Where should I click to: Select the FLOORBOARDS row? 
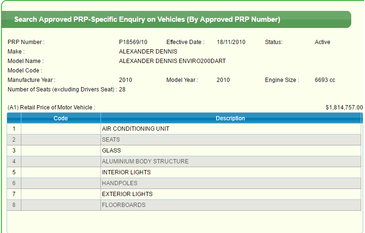click(124, 205)
